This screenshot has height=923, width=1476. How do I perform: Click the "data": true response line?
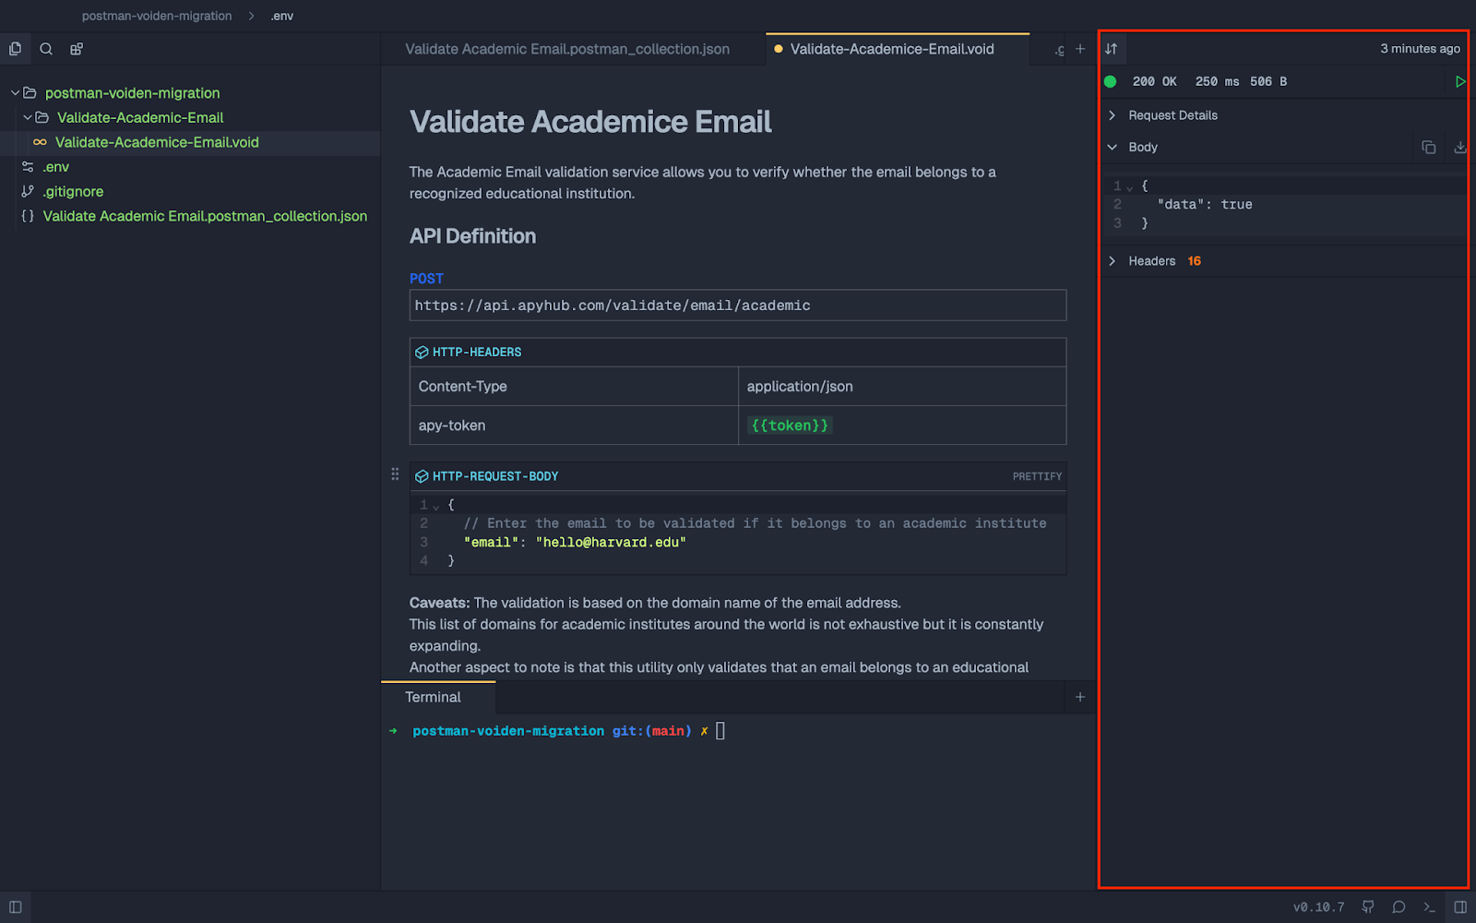click(1205, 205)
